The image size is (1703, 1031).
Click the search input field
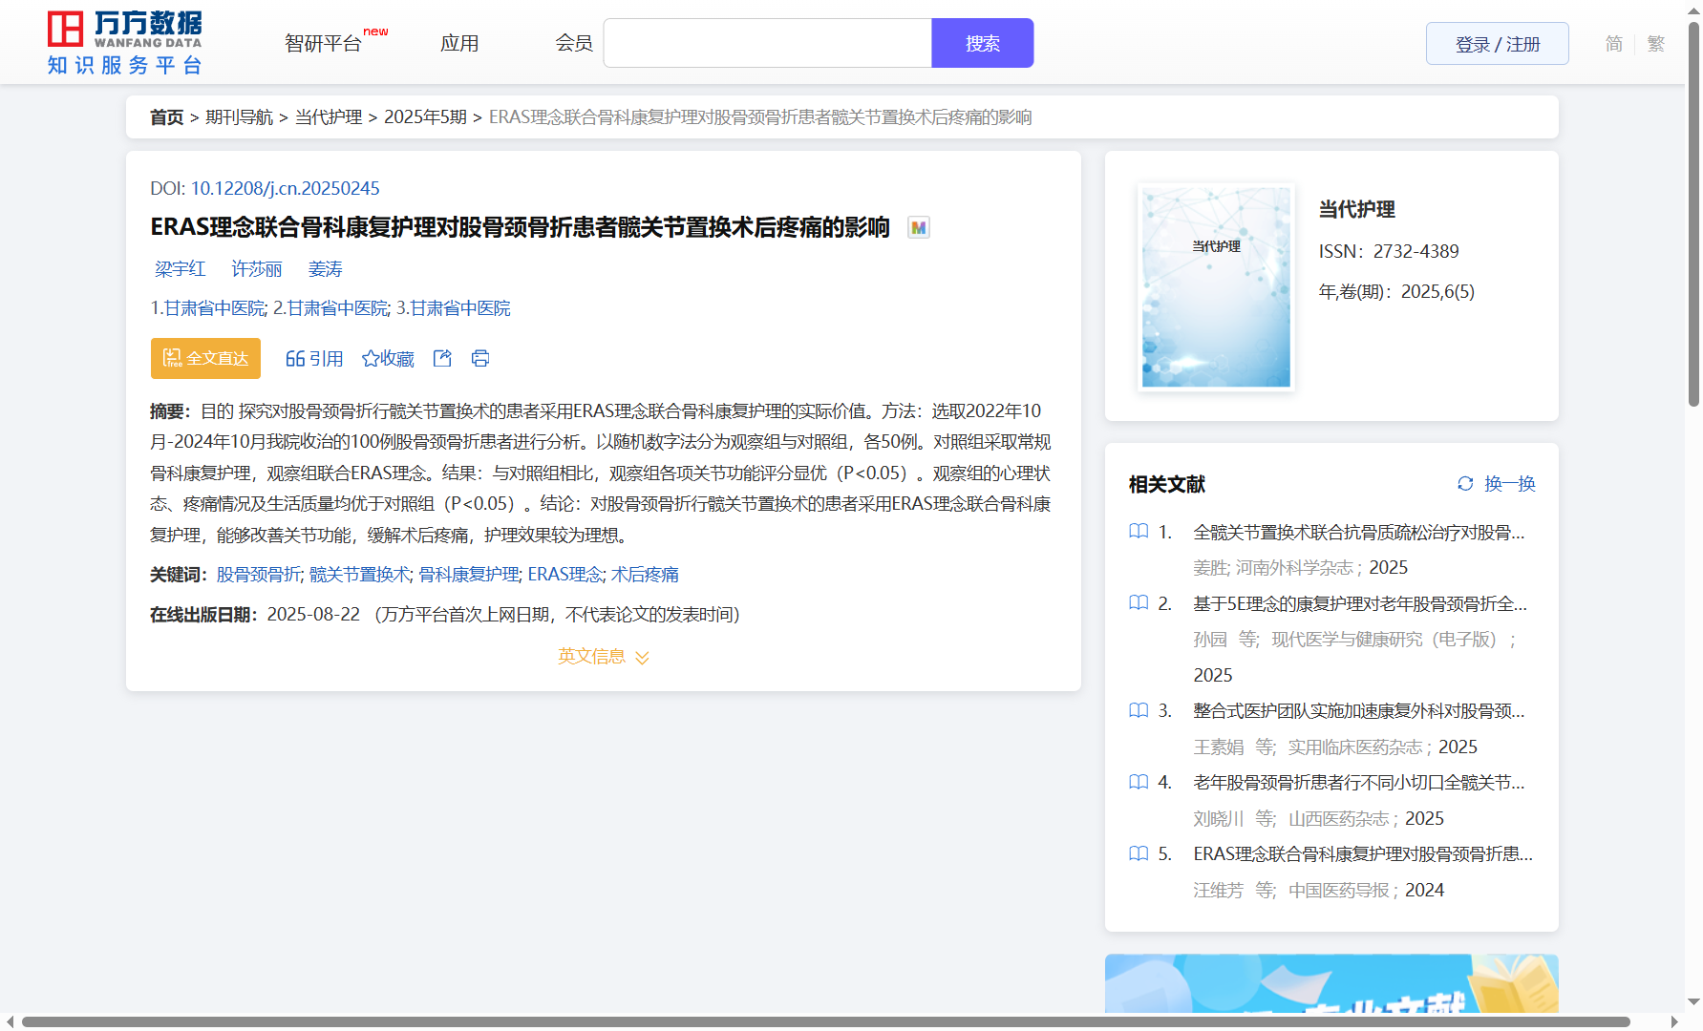[x=767, y=43]
